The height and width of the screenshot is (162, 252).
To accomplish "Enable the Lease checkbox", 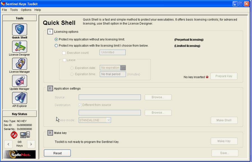I will click(x=64, y=60).
